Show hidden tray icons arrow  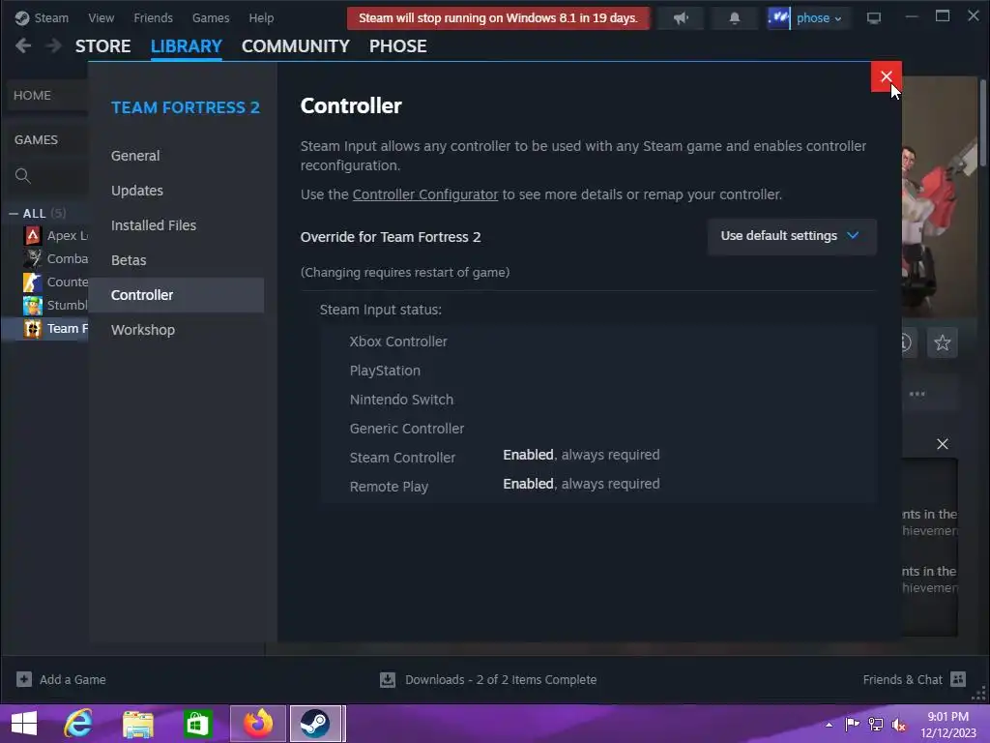coord(829,724)
